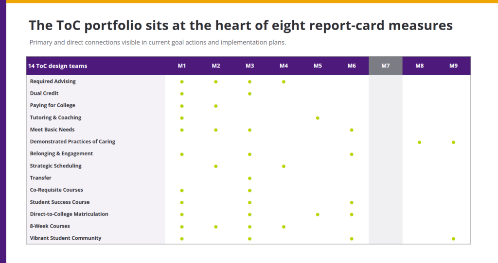498x263 pixels.
Task: Select the Dual Credit row label
Action: point(44,94)
